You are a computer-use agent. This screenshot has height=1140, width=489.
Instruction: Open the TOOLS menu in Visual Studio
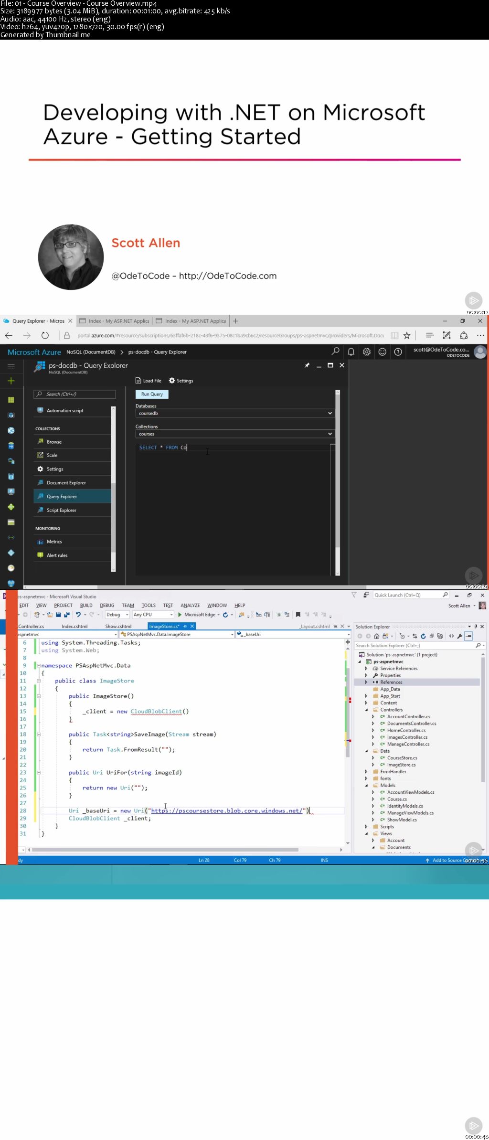coord(149,605)
